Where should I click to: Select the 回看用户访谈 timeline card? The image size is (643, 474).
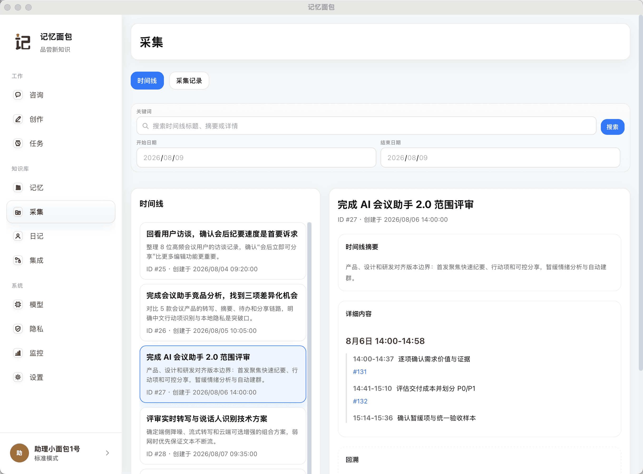[x=223, y=251]
